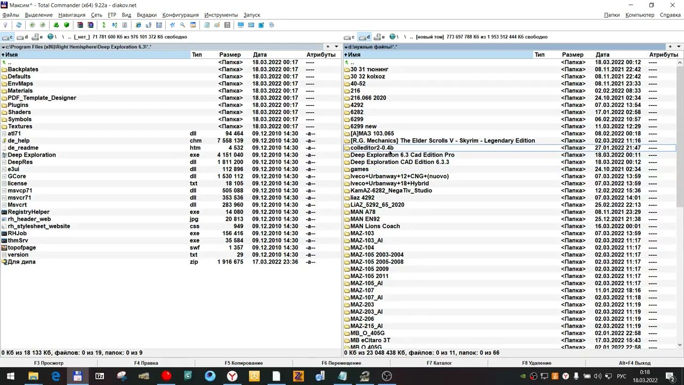This screenshot has height=385, width=684.
Task: Open Yandex browser from taskbar
Action: pos(232,376)
